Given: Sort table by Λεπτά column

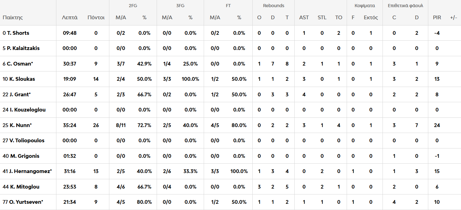Looking at the screenshot, I should 70,17.
